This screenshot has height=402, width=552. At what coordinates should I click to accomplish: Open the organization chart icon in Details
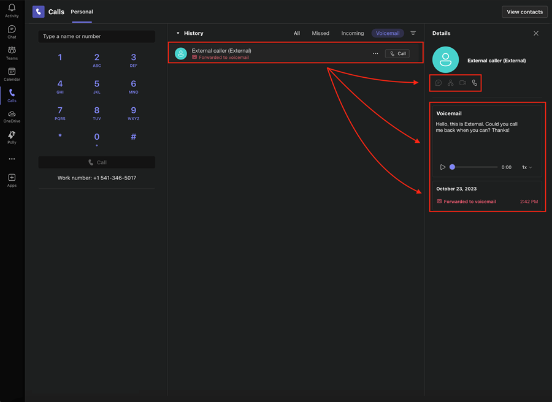[x=450, y=83]
